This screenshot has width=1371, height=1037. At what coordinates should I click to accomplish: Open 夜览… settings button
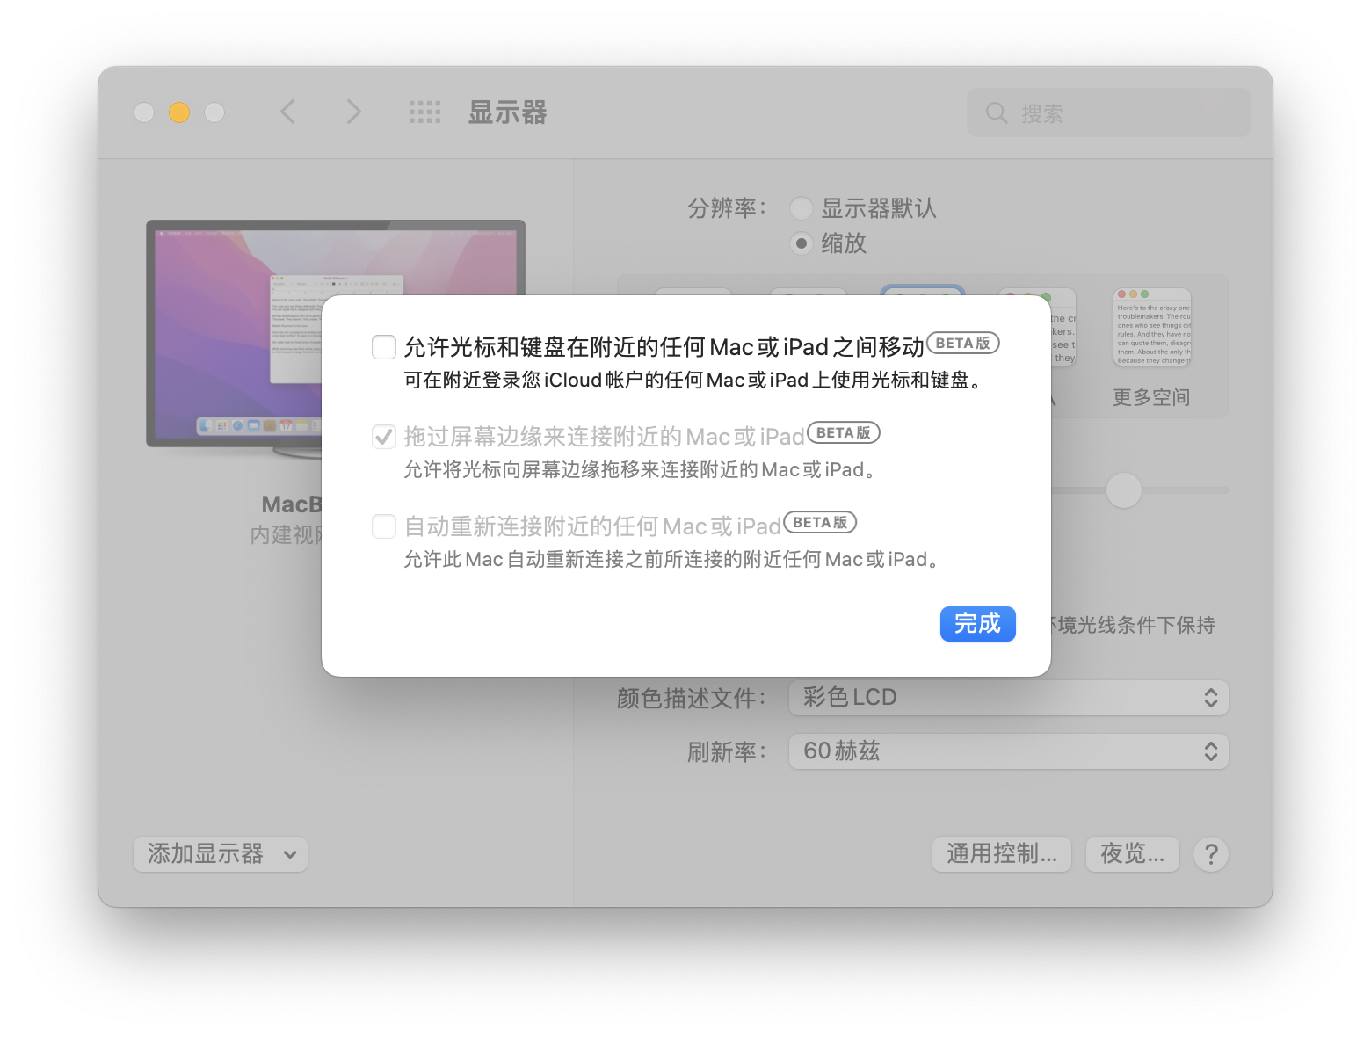pos(1133,854)
